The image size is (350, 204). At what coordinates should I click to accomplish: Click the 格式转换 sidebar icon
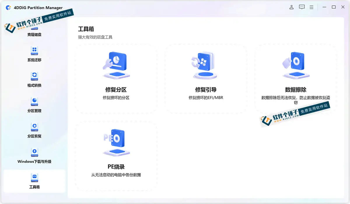point(34,76)
